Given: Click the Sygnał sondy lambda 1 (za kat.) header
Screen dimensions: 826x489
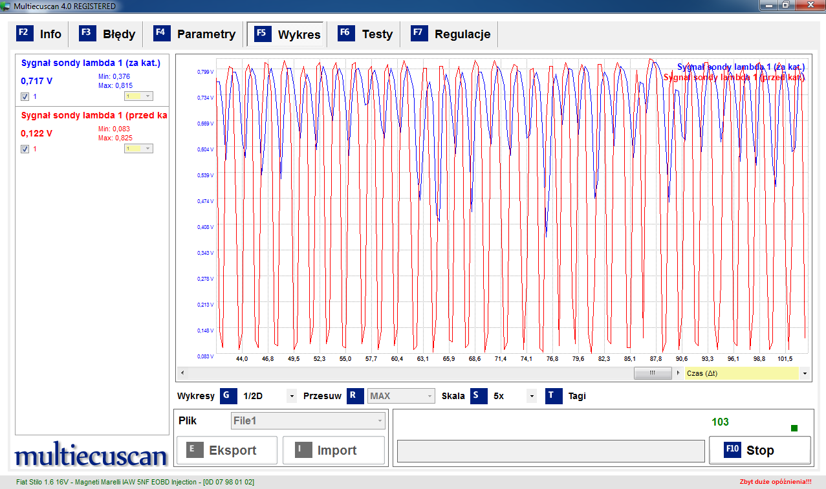Looking at the screenshot, I should tap(91, 63).
